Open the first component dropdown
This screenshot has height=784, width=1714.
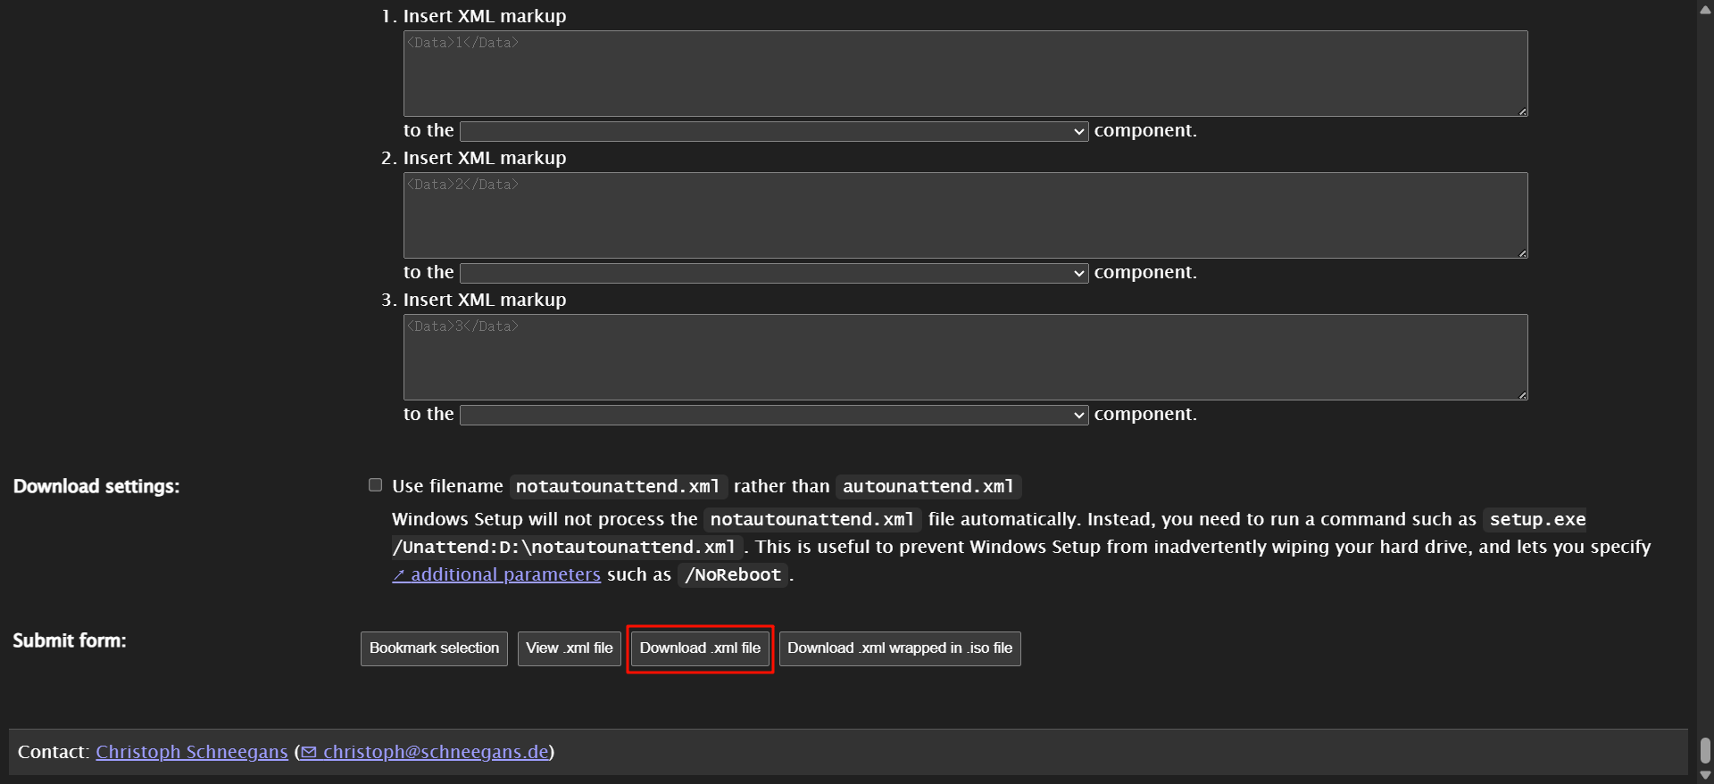tap(773, 132)
